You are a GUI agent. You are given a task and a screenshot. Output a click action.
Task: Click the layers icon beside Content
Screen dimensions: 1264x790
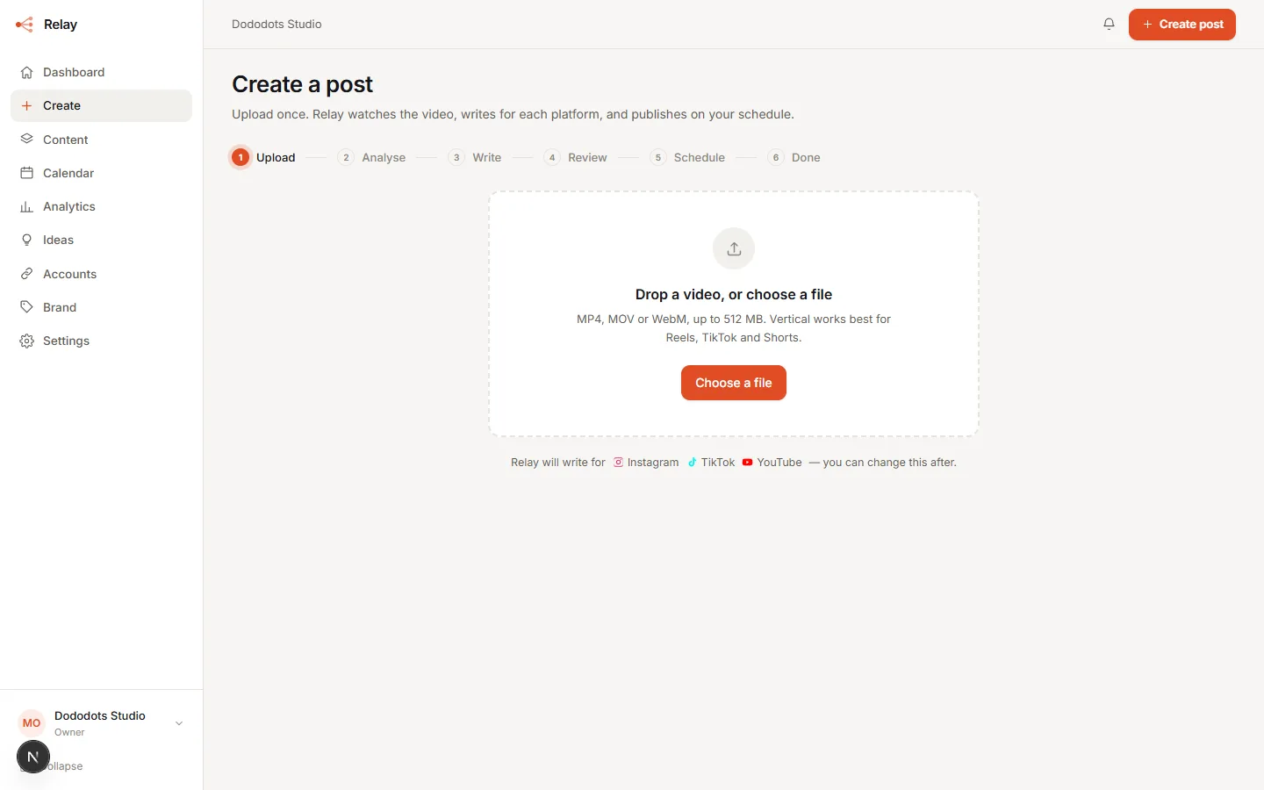pos(27,140)
